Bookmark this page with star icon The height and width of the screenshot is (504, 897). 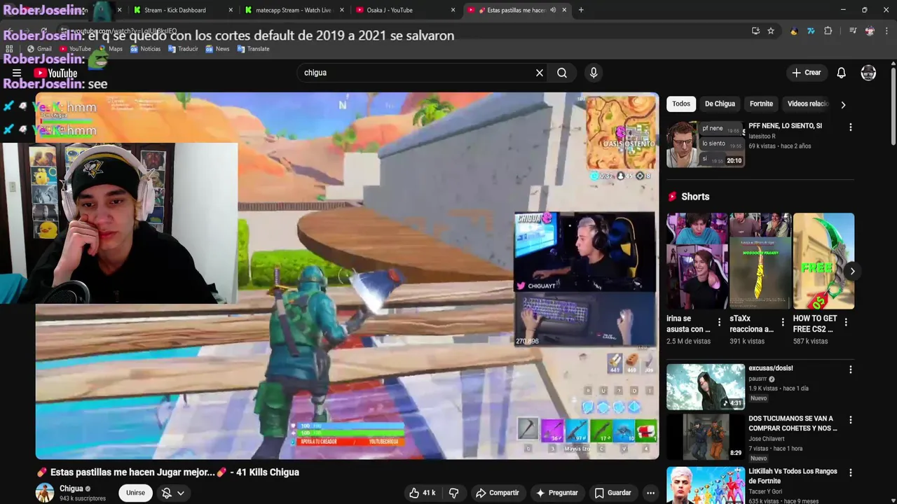coord(771,31)
